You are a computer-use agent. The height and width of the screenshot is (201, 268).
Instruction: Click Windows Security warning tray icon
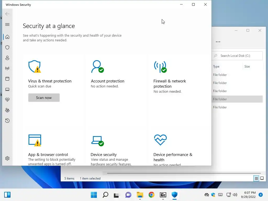213,195
